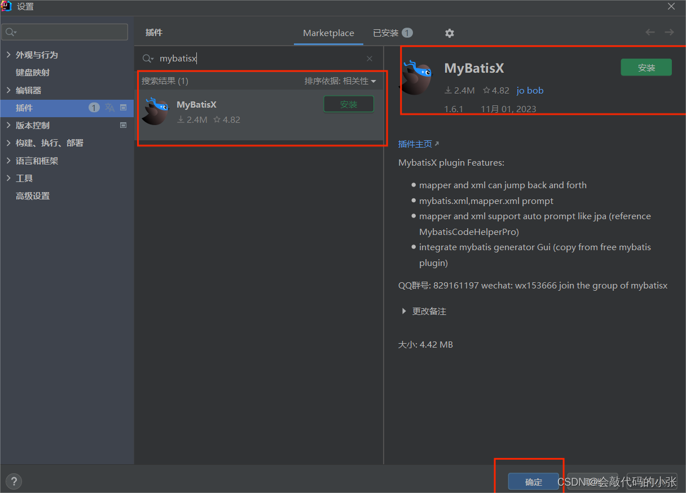Click 4.82 rating in details panel
Viewport: 686px width, 493px height.
(496, 90)
